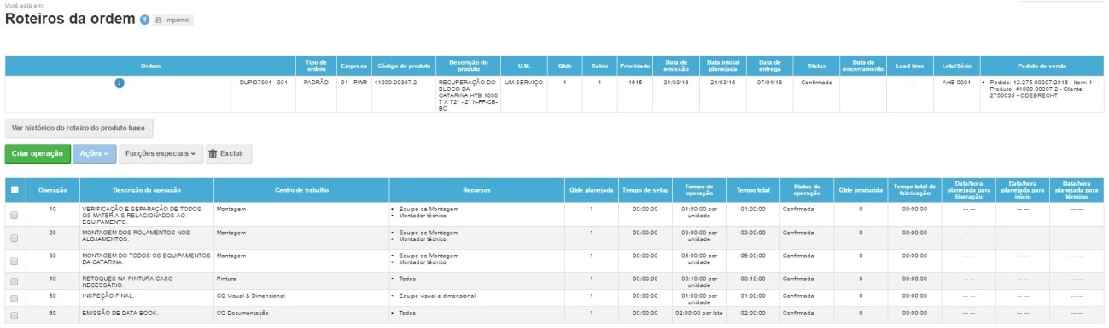1109x328 pixels.
Task: Select the checkbox for RETOQUES NA PINTURA row
Action: (15, 280)
